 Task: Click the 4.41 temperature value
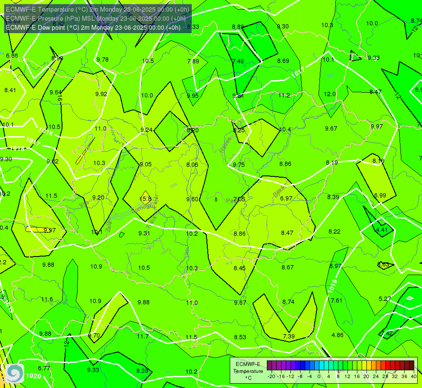click(381, 230)
